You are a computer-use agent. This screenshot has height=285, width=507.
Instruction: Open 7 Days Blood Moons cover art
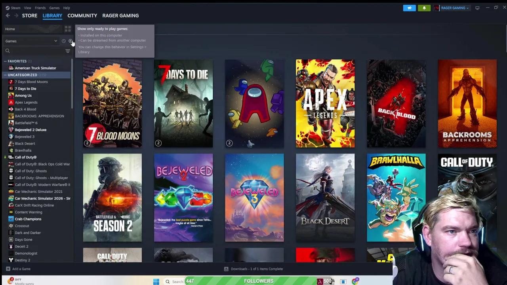[112, 103]
